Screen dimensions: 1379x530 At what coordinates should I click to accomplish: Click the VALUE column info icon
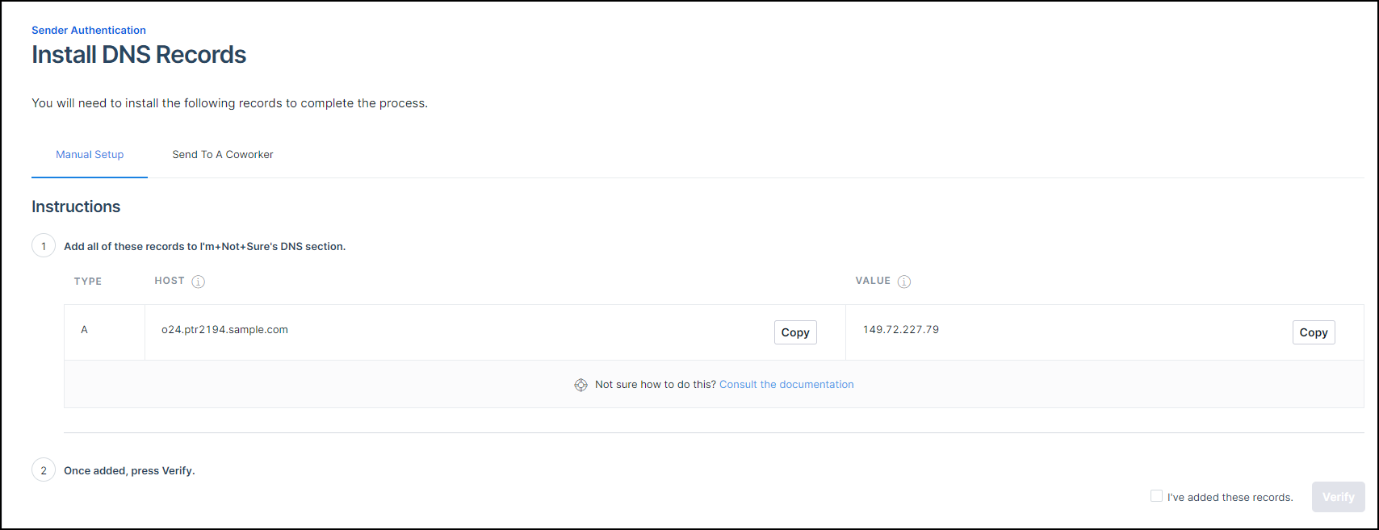[x=904, y=282]
